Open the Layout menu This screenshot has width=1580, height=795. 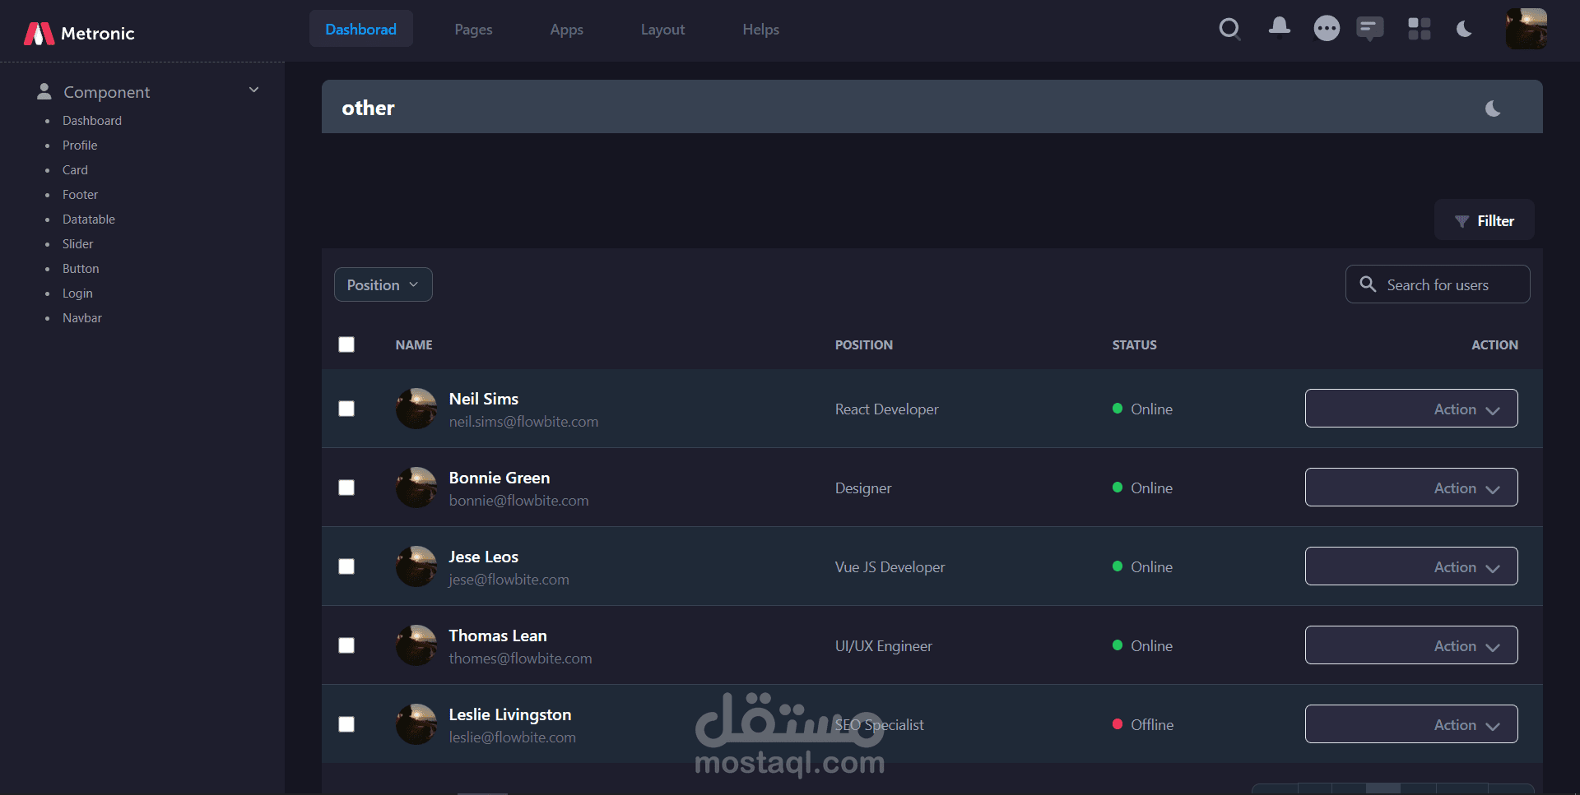click(x=662, y=30)
